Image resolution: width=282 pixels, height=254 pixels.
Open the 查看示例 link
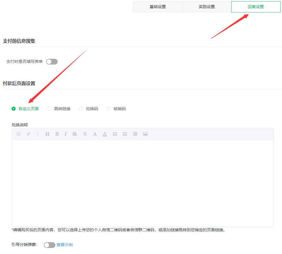65,245
